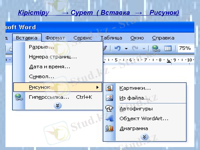Screen dimensions: 200x150
Task: Click the tab stop marker on the ruler
Action: (x=169, y=61)
